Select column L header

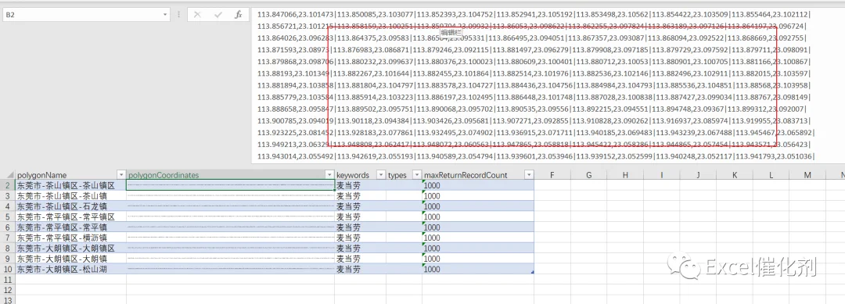771,175
